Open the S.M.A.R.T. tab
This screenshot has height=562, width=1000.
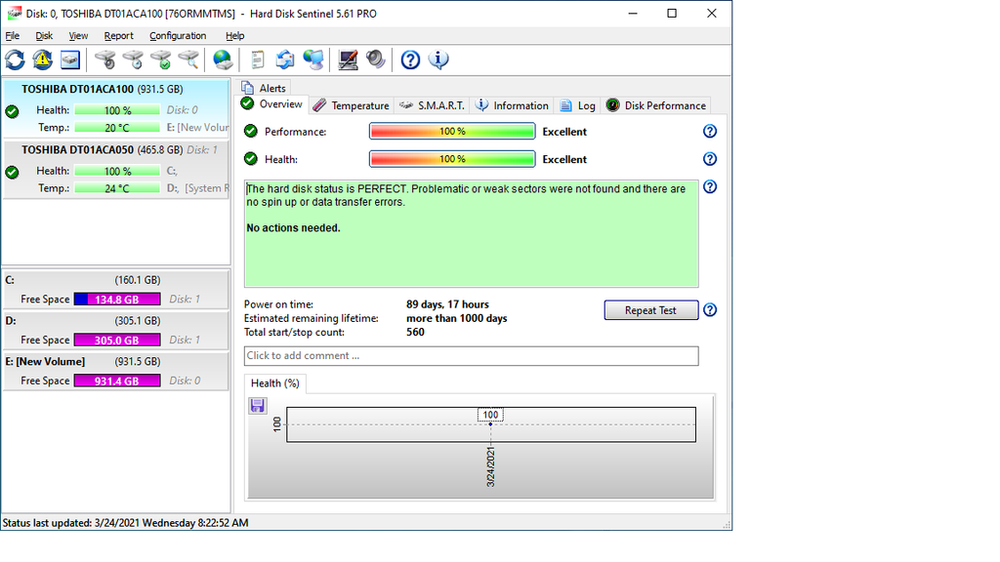tap(433, 105)
